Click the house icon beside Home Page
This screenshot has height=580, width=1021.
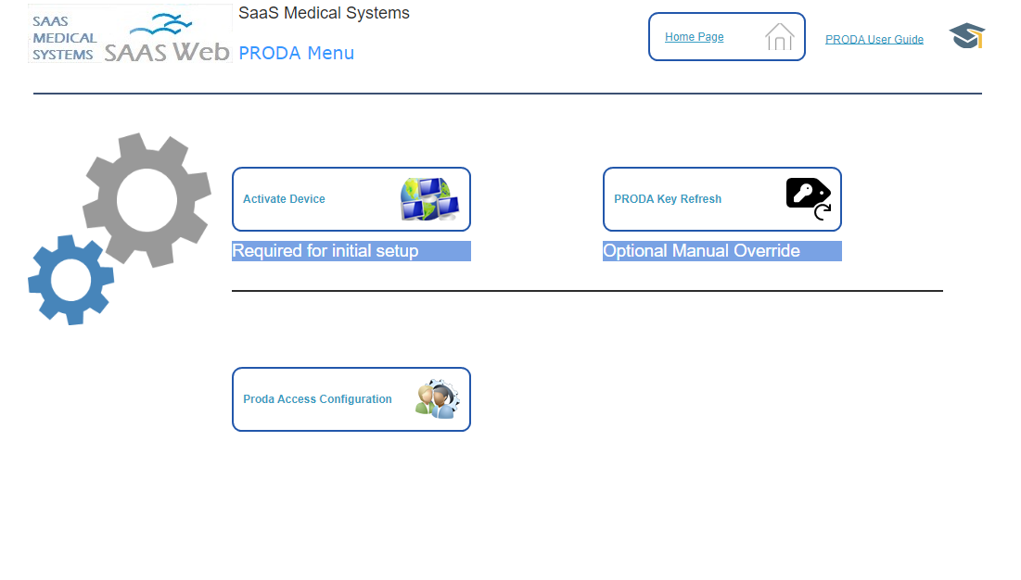click(x=779, y=36)
